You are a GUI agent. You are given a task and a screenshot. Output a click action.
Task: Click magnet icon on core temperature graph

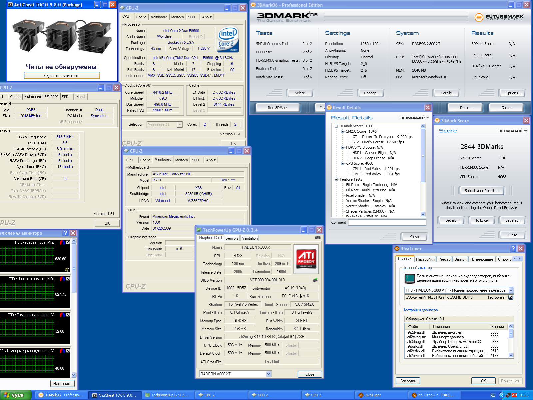coord(62,315)
